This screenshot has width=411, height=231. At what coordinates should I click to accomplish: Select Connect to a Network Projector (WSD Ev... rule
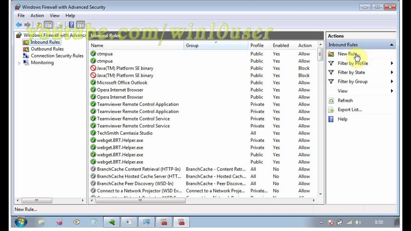tap(203, 191)
